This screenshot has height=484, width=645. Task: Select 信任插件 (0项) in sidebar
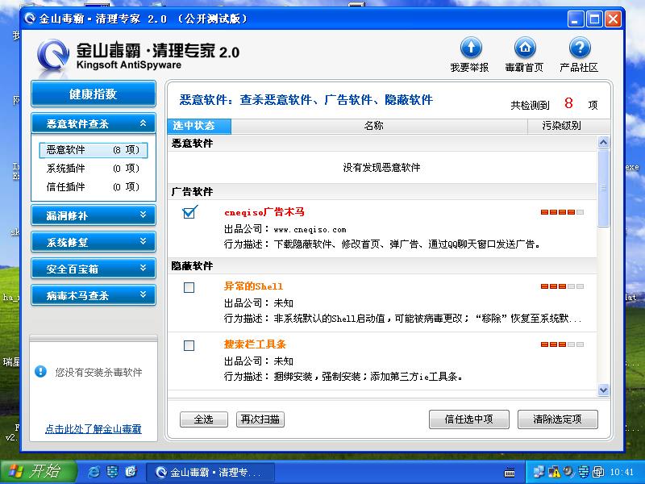pyautogui.click(x=94, y=187)
